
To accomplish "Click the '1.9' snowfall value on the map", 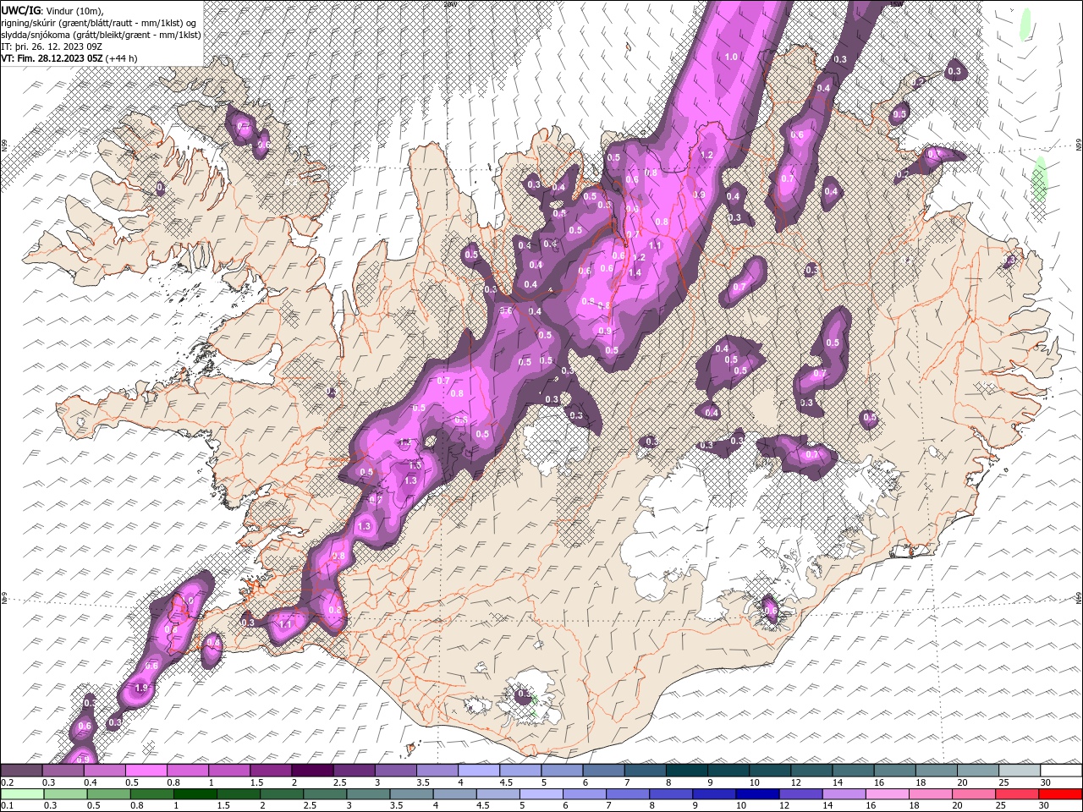I will [141, 689].
